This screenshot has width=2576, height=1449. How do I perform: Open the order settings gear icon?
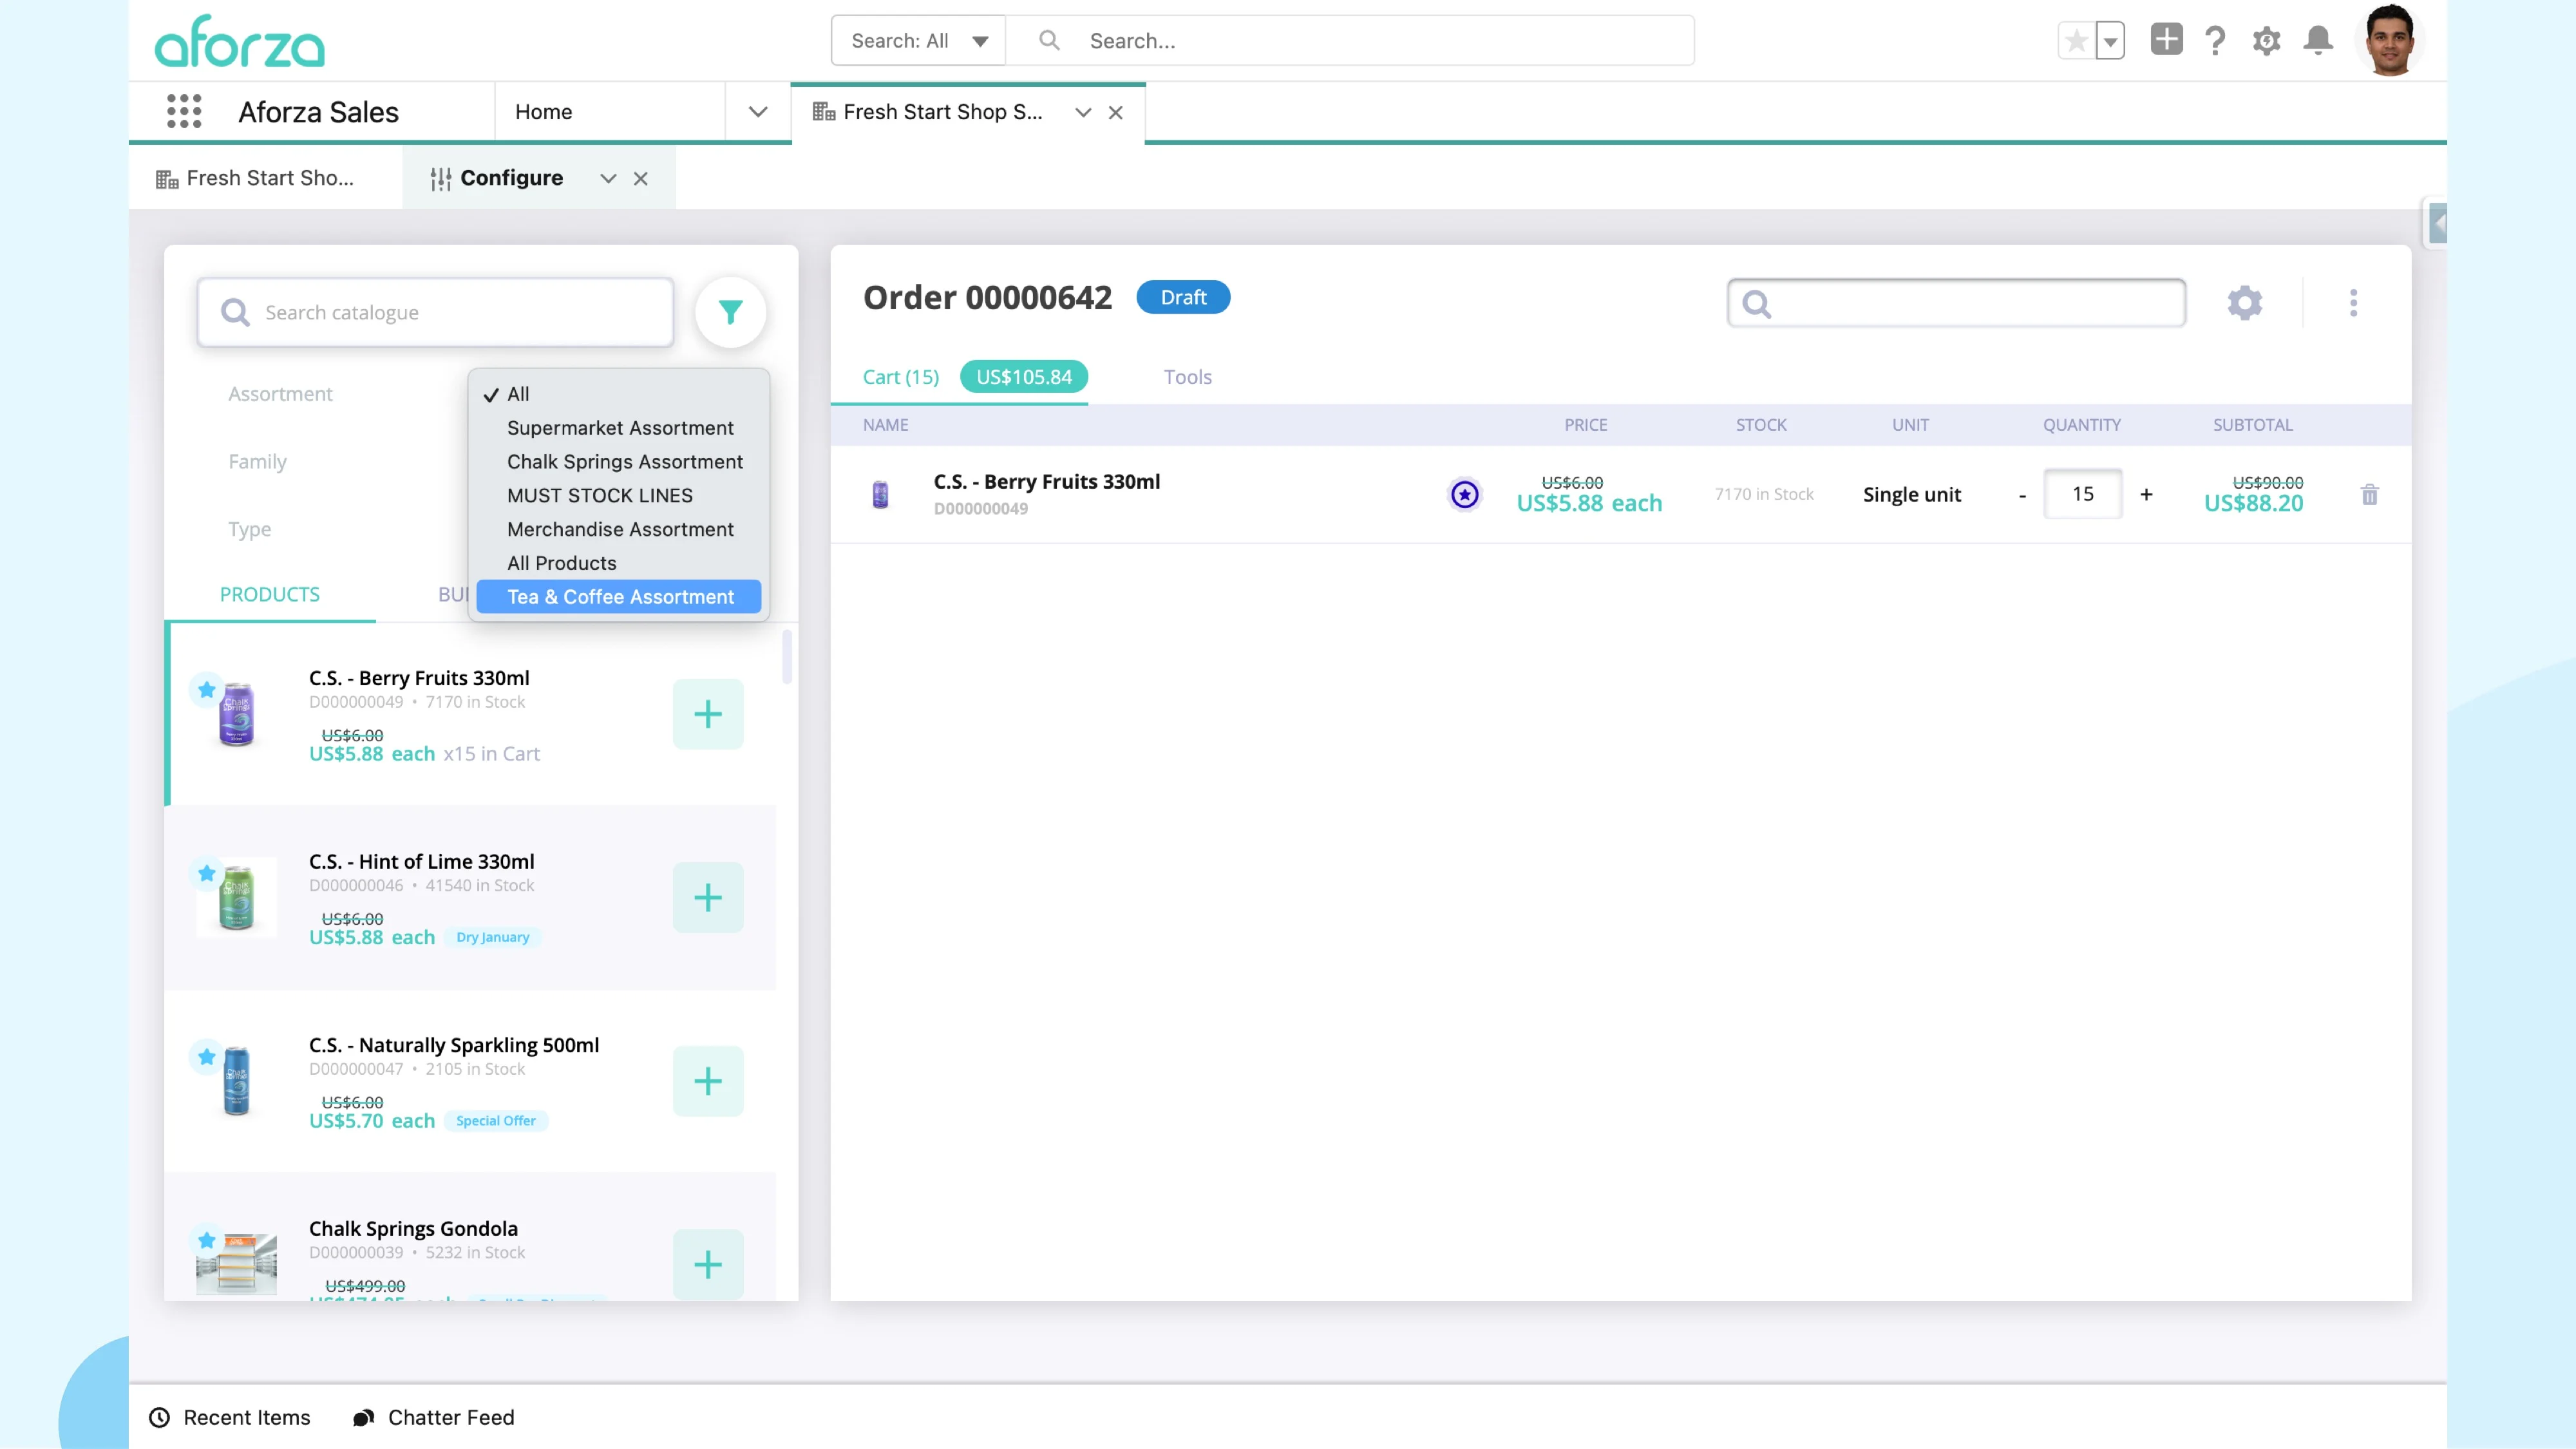2245,303
